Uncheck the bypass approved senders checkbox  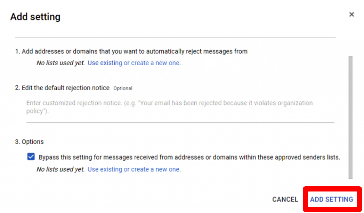[31, 157]
